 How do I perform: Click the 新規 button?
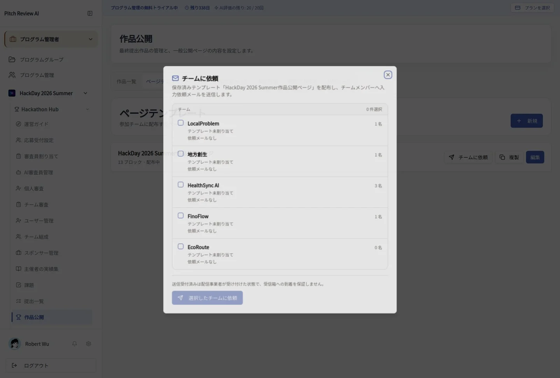click(x=527, y=121)
